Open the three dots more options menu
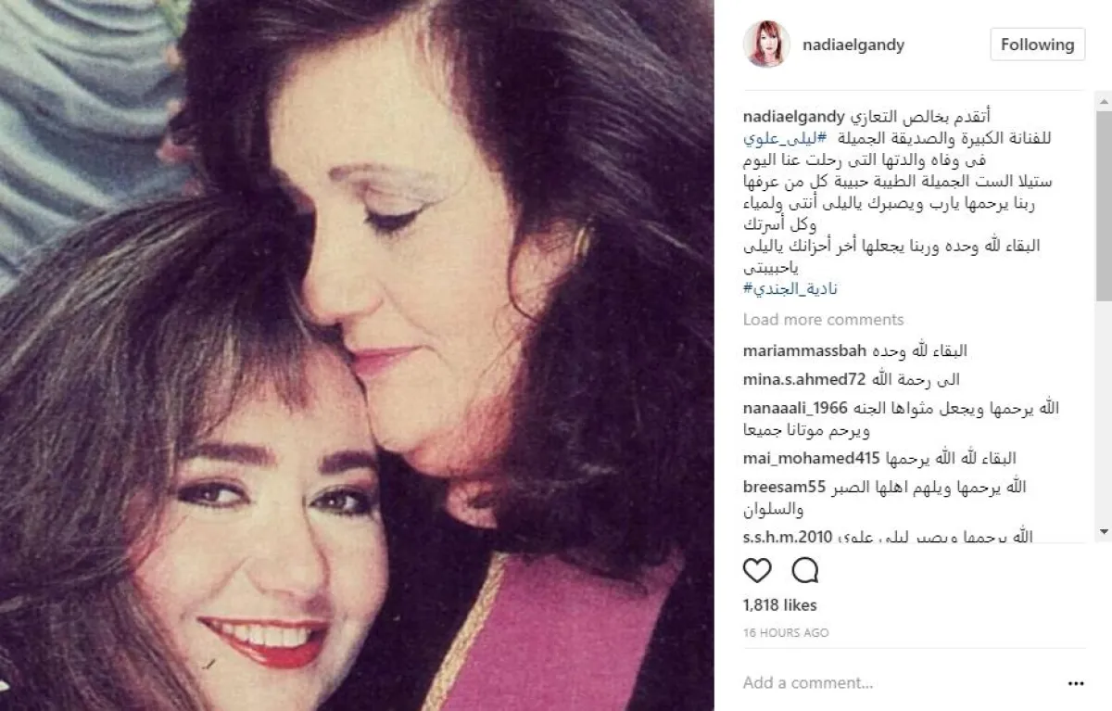This screenshot has height=711, width=1112. pos(1076,683)
